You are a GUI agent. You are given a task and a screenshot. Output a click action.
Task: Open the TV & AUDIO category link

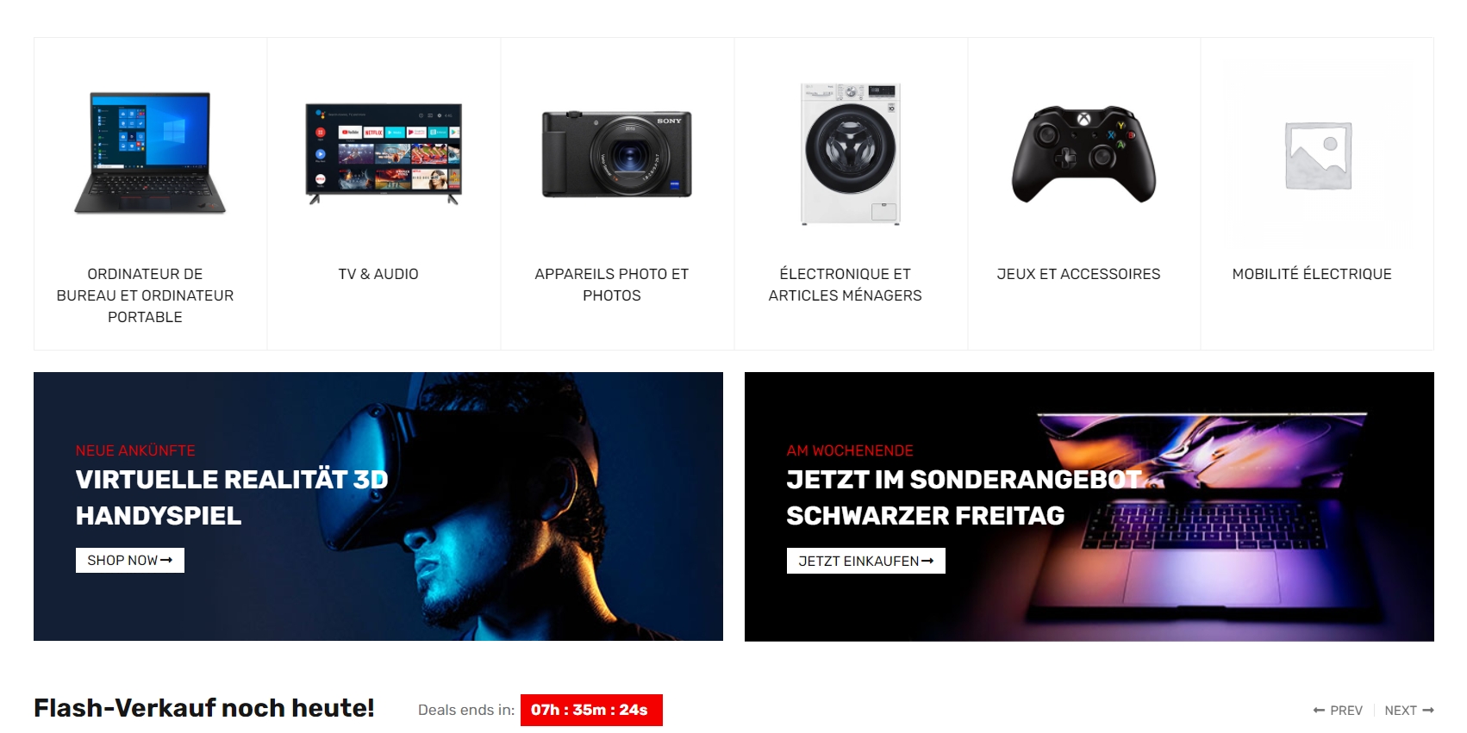point(378,274)
